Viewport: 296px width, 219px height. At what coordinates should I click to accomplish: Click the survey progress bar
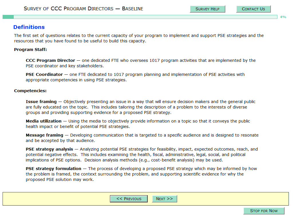(140, 17)
